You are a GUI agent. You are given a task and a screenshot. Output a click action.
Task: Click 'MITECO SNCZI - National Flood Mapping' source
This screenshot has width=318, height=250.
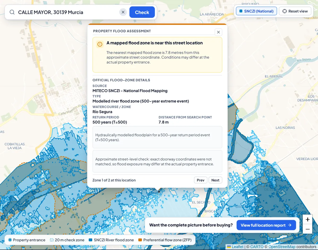130,91
